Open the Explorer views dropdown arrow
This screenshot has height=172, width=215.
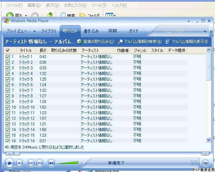[x=115, y=16]
